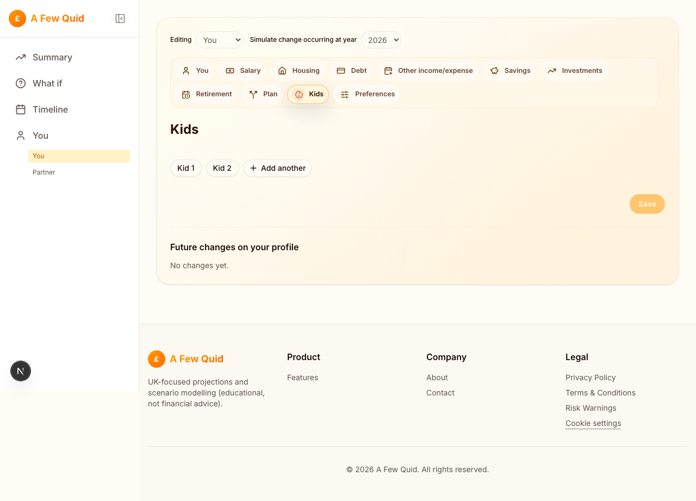Click the piggy bank Savings icon

click(x=494, y=71)
